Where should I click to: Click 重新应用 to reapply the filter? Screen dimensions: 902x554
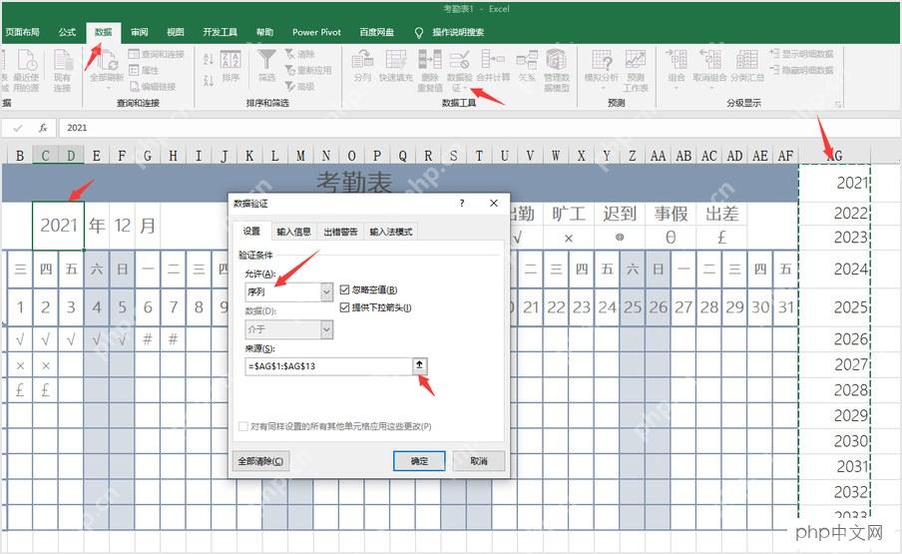pos(308,70)
